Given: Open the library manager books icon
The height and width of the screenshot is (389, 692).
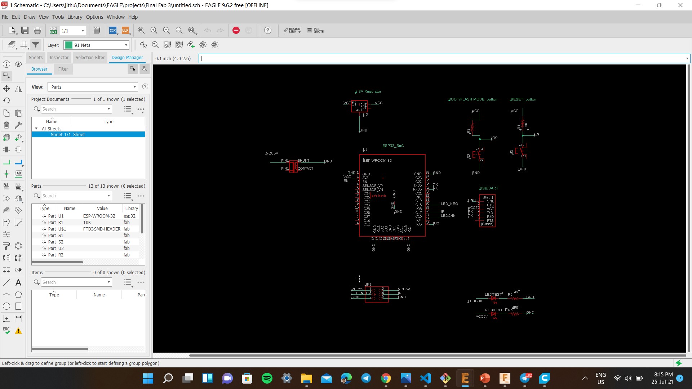Looking at the screenshot, I should point(97,31).
